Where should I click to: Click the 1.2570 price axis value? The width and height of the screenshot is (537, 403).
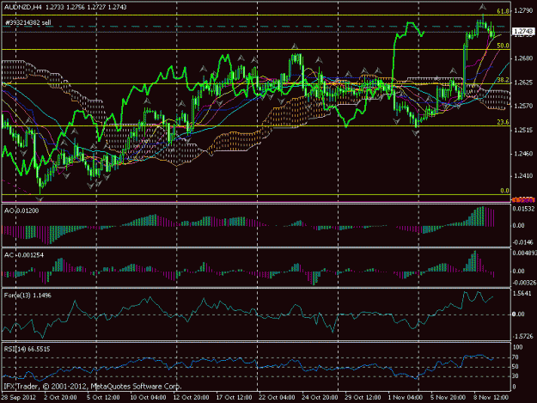[x=523, y=106]
